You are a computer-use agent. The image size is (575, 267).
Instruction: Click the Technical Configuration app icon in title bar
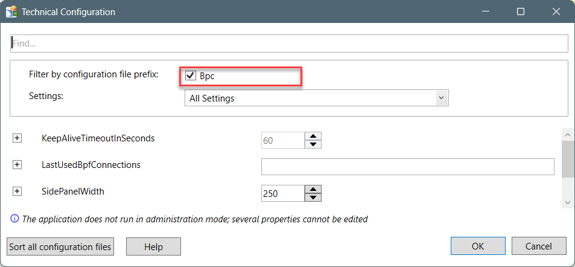[11, 11]
